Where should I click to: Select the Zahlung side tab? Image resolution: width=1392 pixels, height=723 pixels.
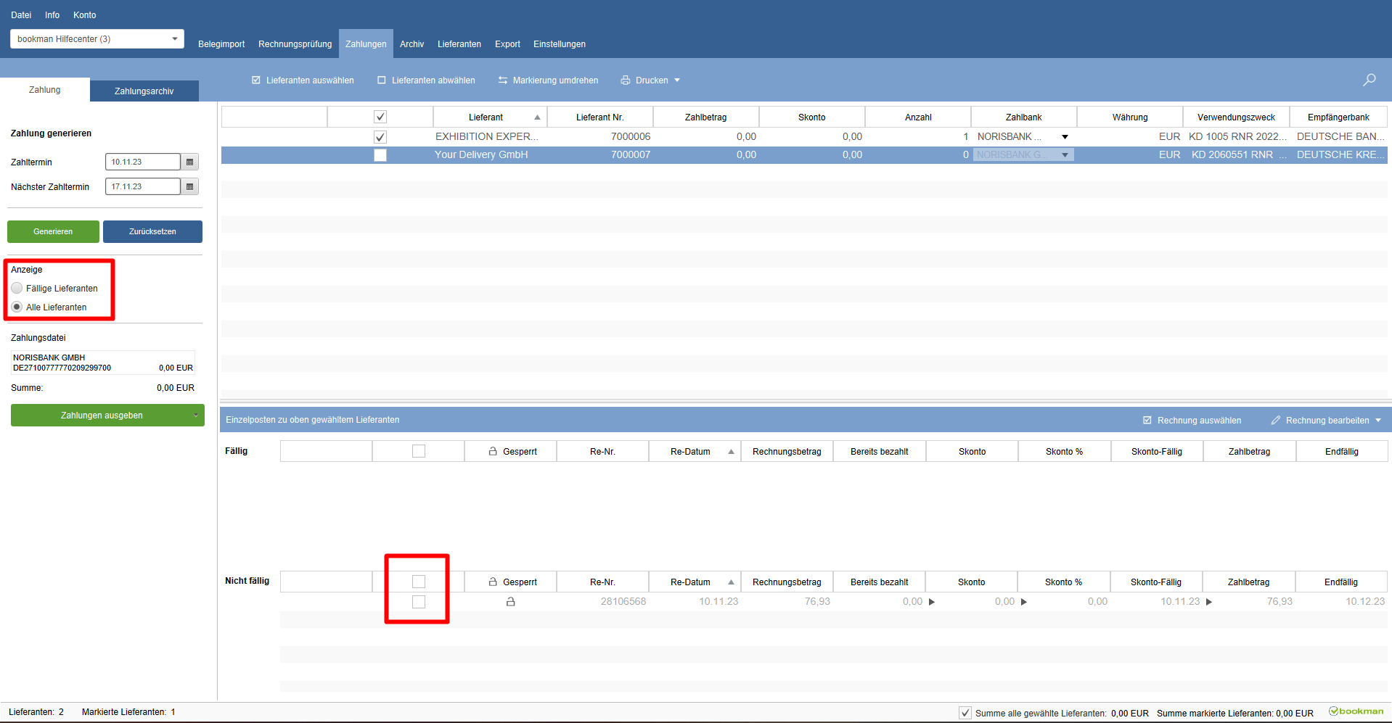44,90
